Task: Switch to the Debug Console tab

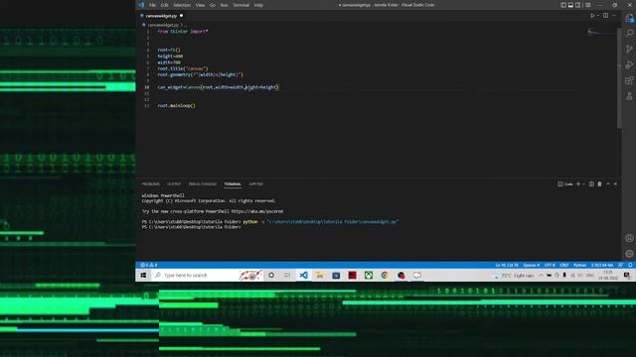Action: coord(203,184)
